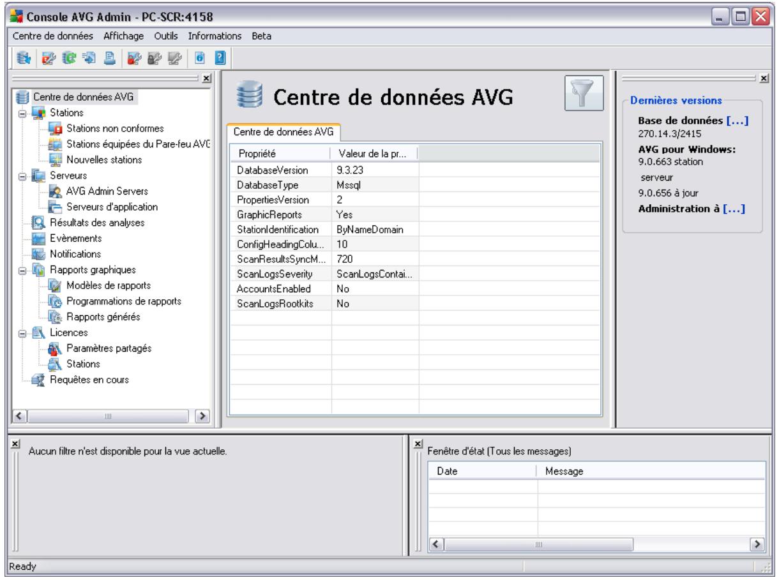Collapse the Rapports graphiques branch
Screen dimensions: 779x580
coord(22,269)
